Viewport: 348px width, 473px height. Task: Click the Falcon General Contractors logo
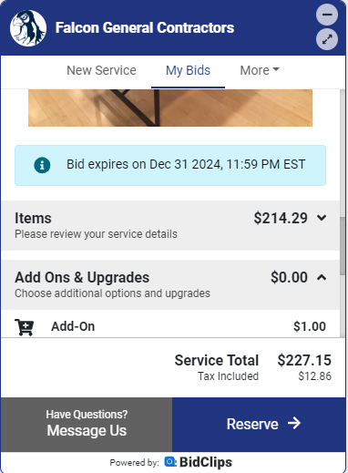click(28, 28)
